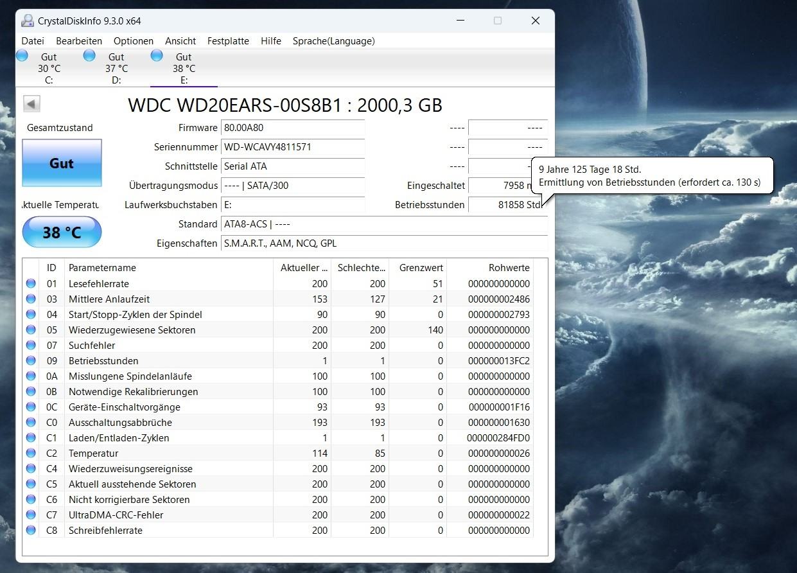Click the Eingeschaltet label
The image size is (797, 573).
pyautogui.click(x=435, y=186)
